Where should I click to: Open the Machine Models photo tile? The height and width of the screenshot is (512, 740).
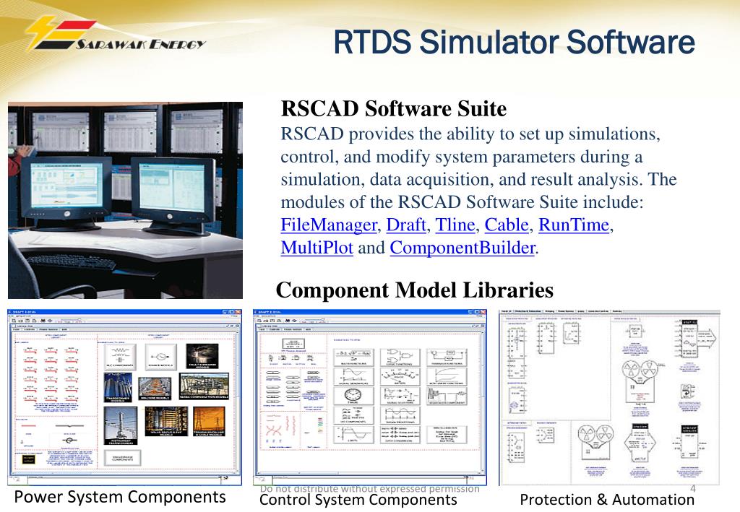pyautogui.click(x=155, y=389)
